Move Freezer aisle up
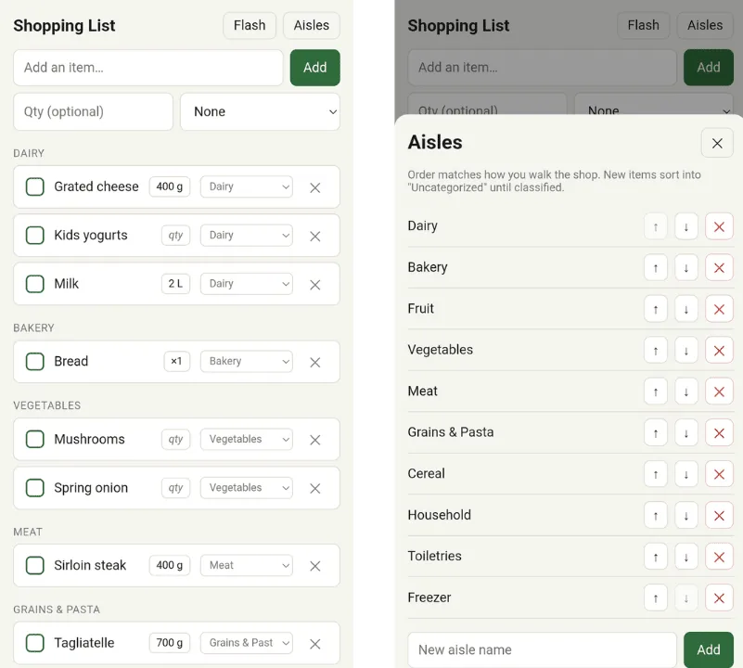Screen dimensions: 743x668 [x=655, y=597]
